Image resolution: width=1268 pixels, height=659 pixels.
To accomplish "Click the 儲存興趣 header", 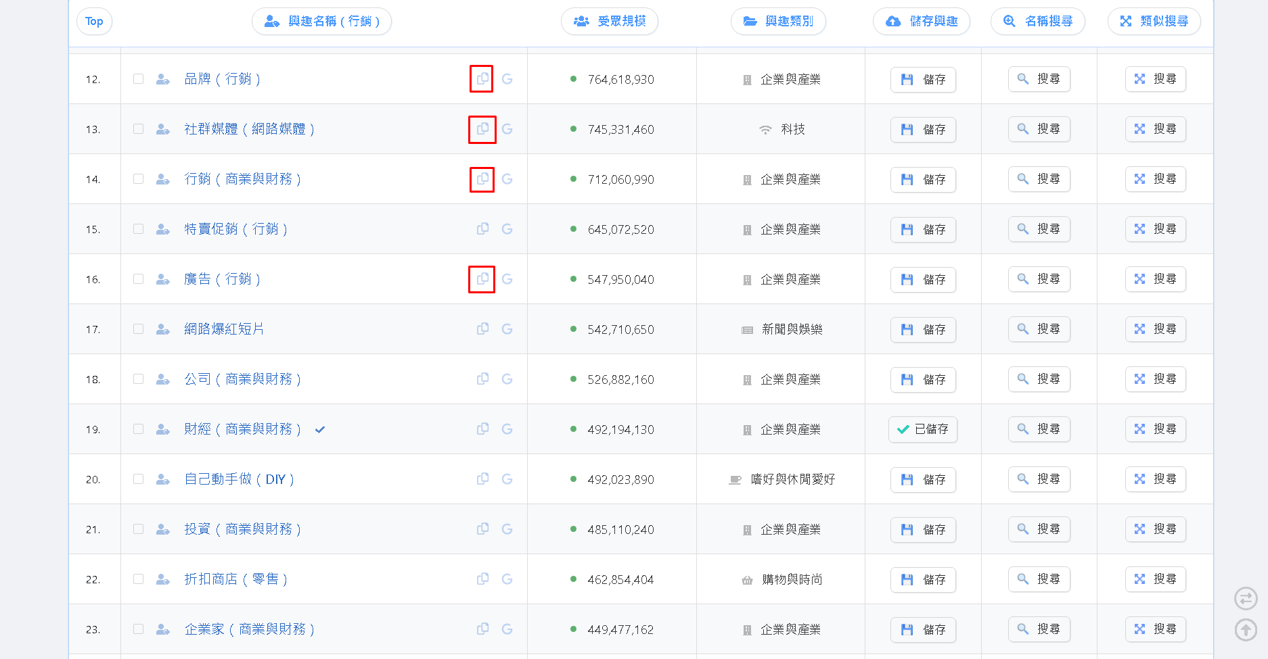I will [x=922, y=21].
